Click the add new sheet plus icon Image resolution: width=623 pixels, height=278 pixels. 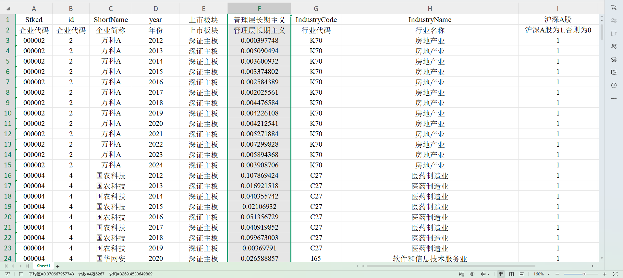[58, 266]
